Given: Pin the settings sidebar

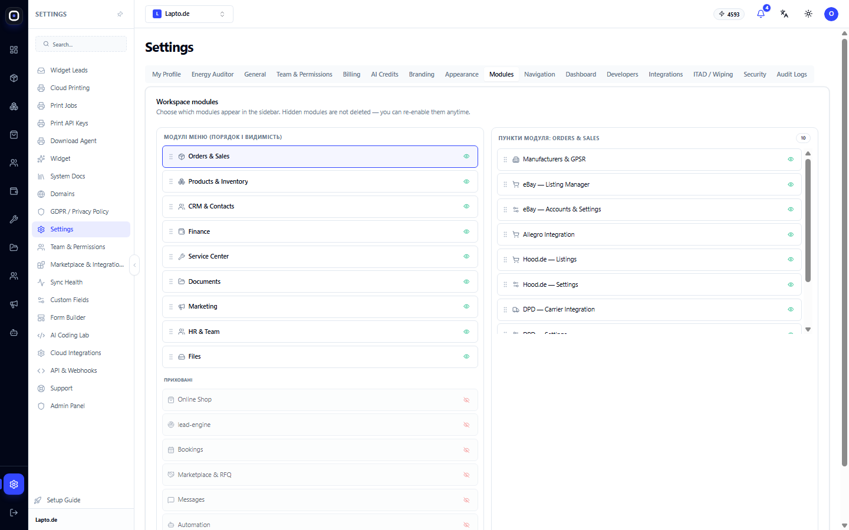Looking at the screenshot, I should (x=120, y=14).
